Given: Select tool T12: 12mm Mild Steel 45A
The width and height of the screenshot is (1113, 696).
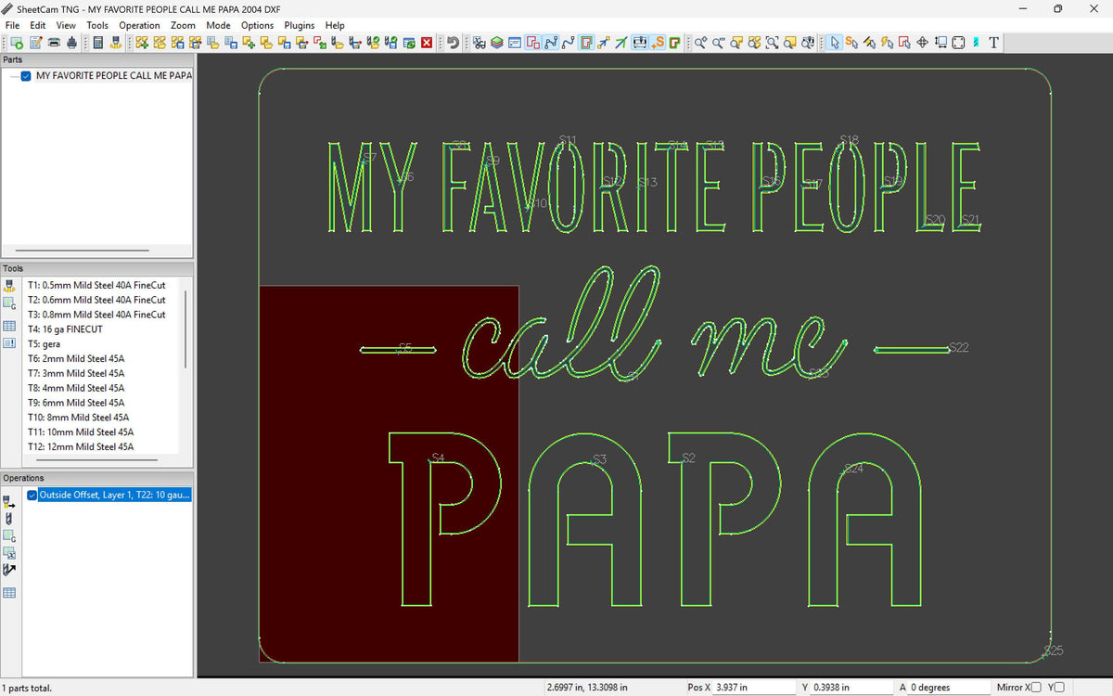Looking at the screenshot, I should (x=81, y=446).
